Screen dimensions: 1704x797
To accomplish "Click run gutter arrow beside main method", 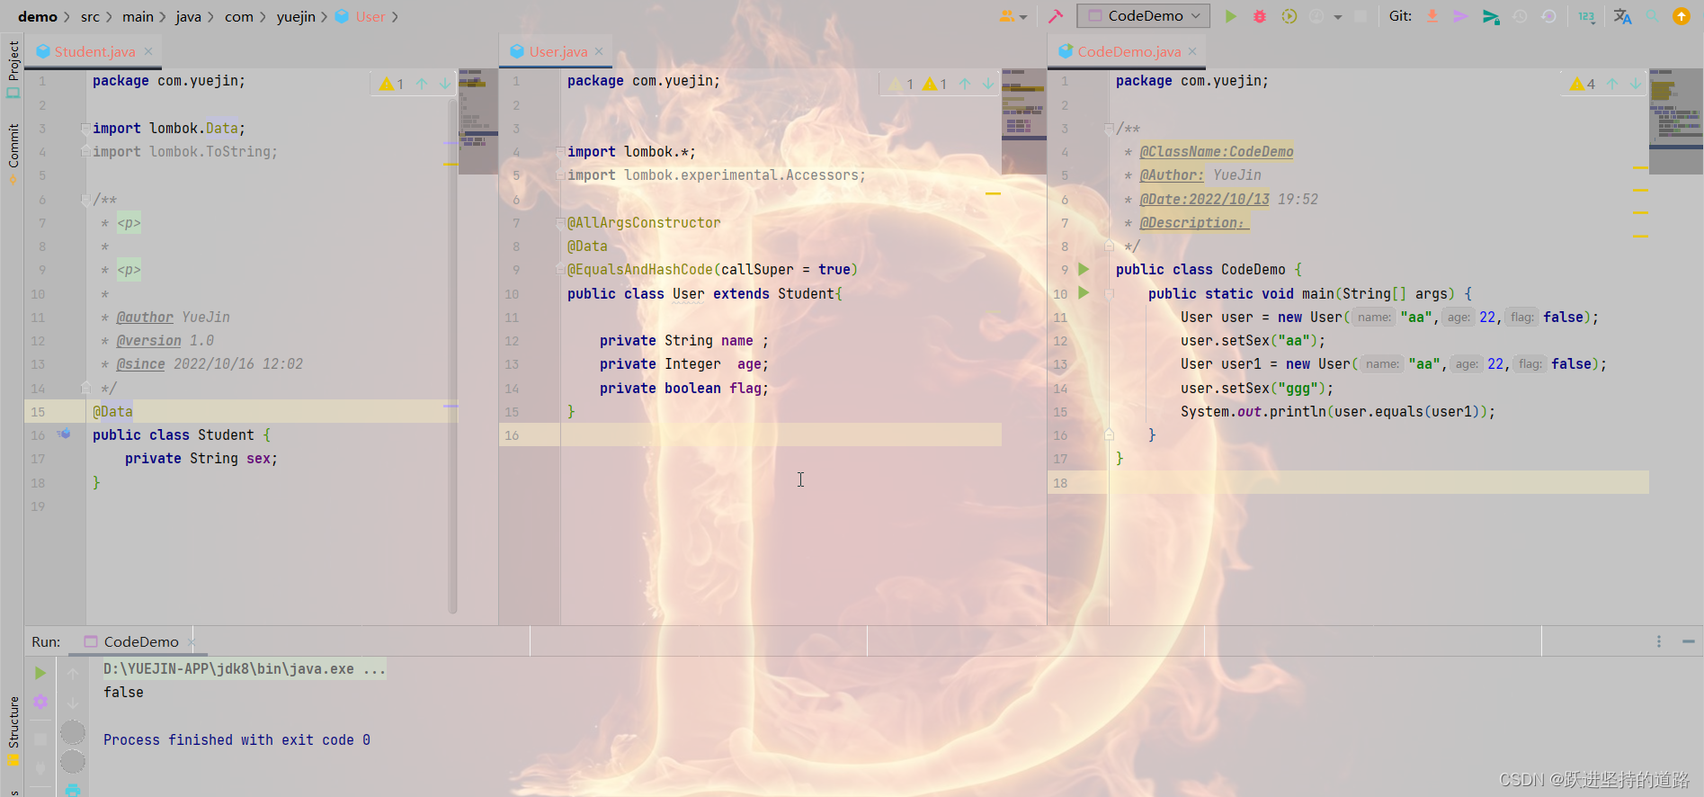I will [1084, 292].
